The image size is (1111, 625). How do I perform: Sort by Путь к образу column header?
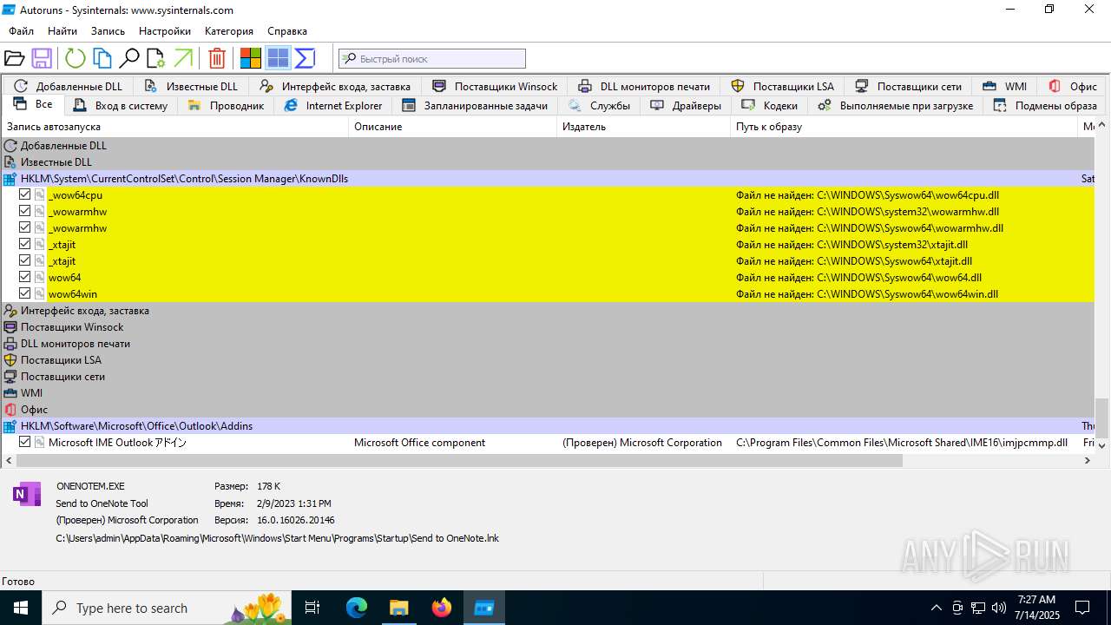(904, 127)
